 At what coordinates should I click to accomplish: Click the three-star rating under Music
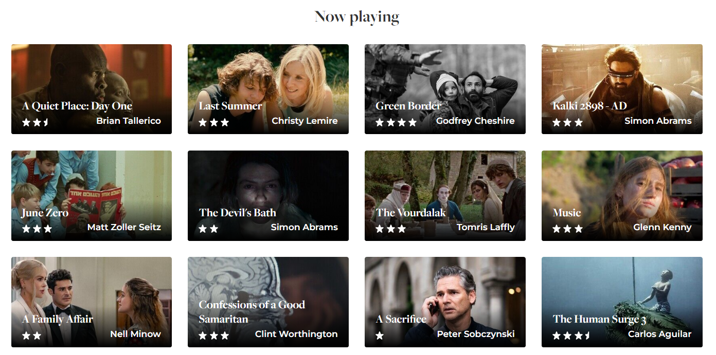[x=568, y=229]
